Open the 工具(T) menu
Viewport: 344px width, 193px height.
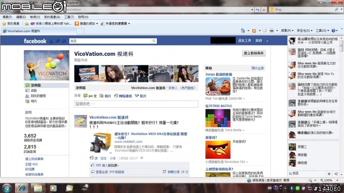click(69, 17)
